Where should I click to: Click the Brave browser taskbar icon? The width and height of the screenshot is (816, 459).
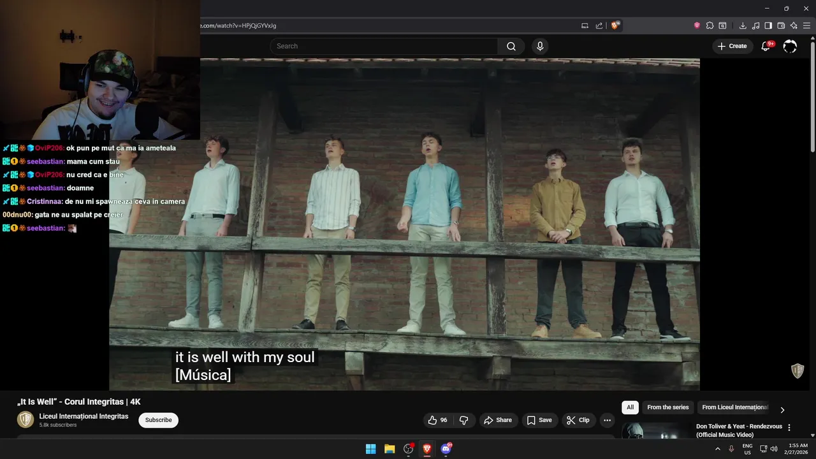click(x=427, y=449)
